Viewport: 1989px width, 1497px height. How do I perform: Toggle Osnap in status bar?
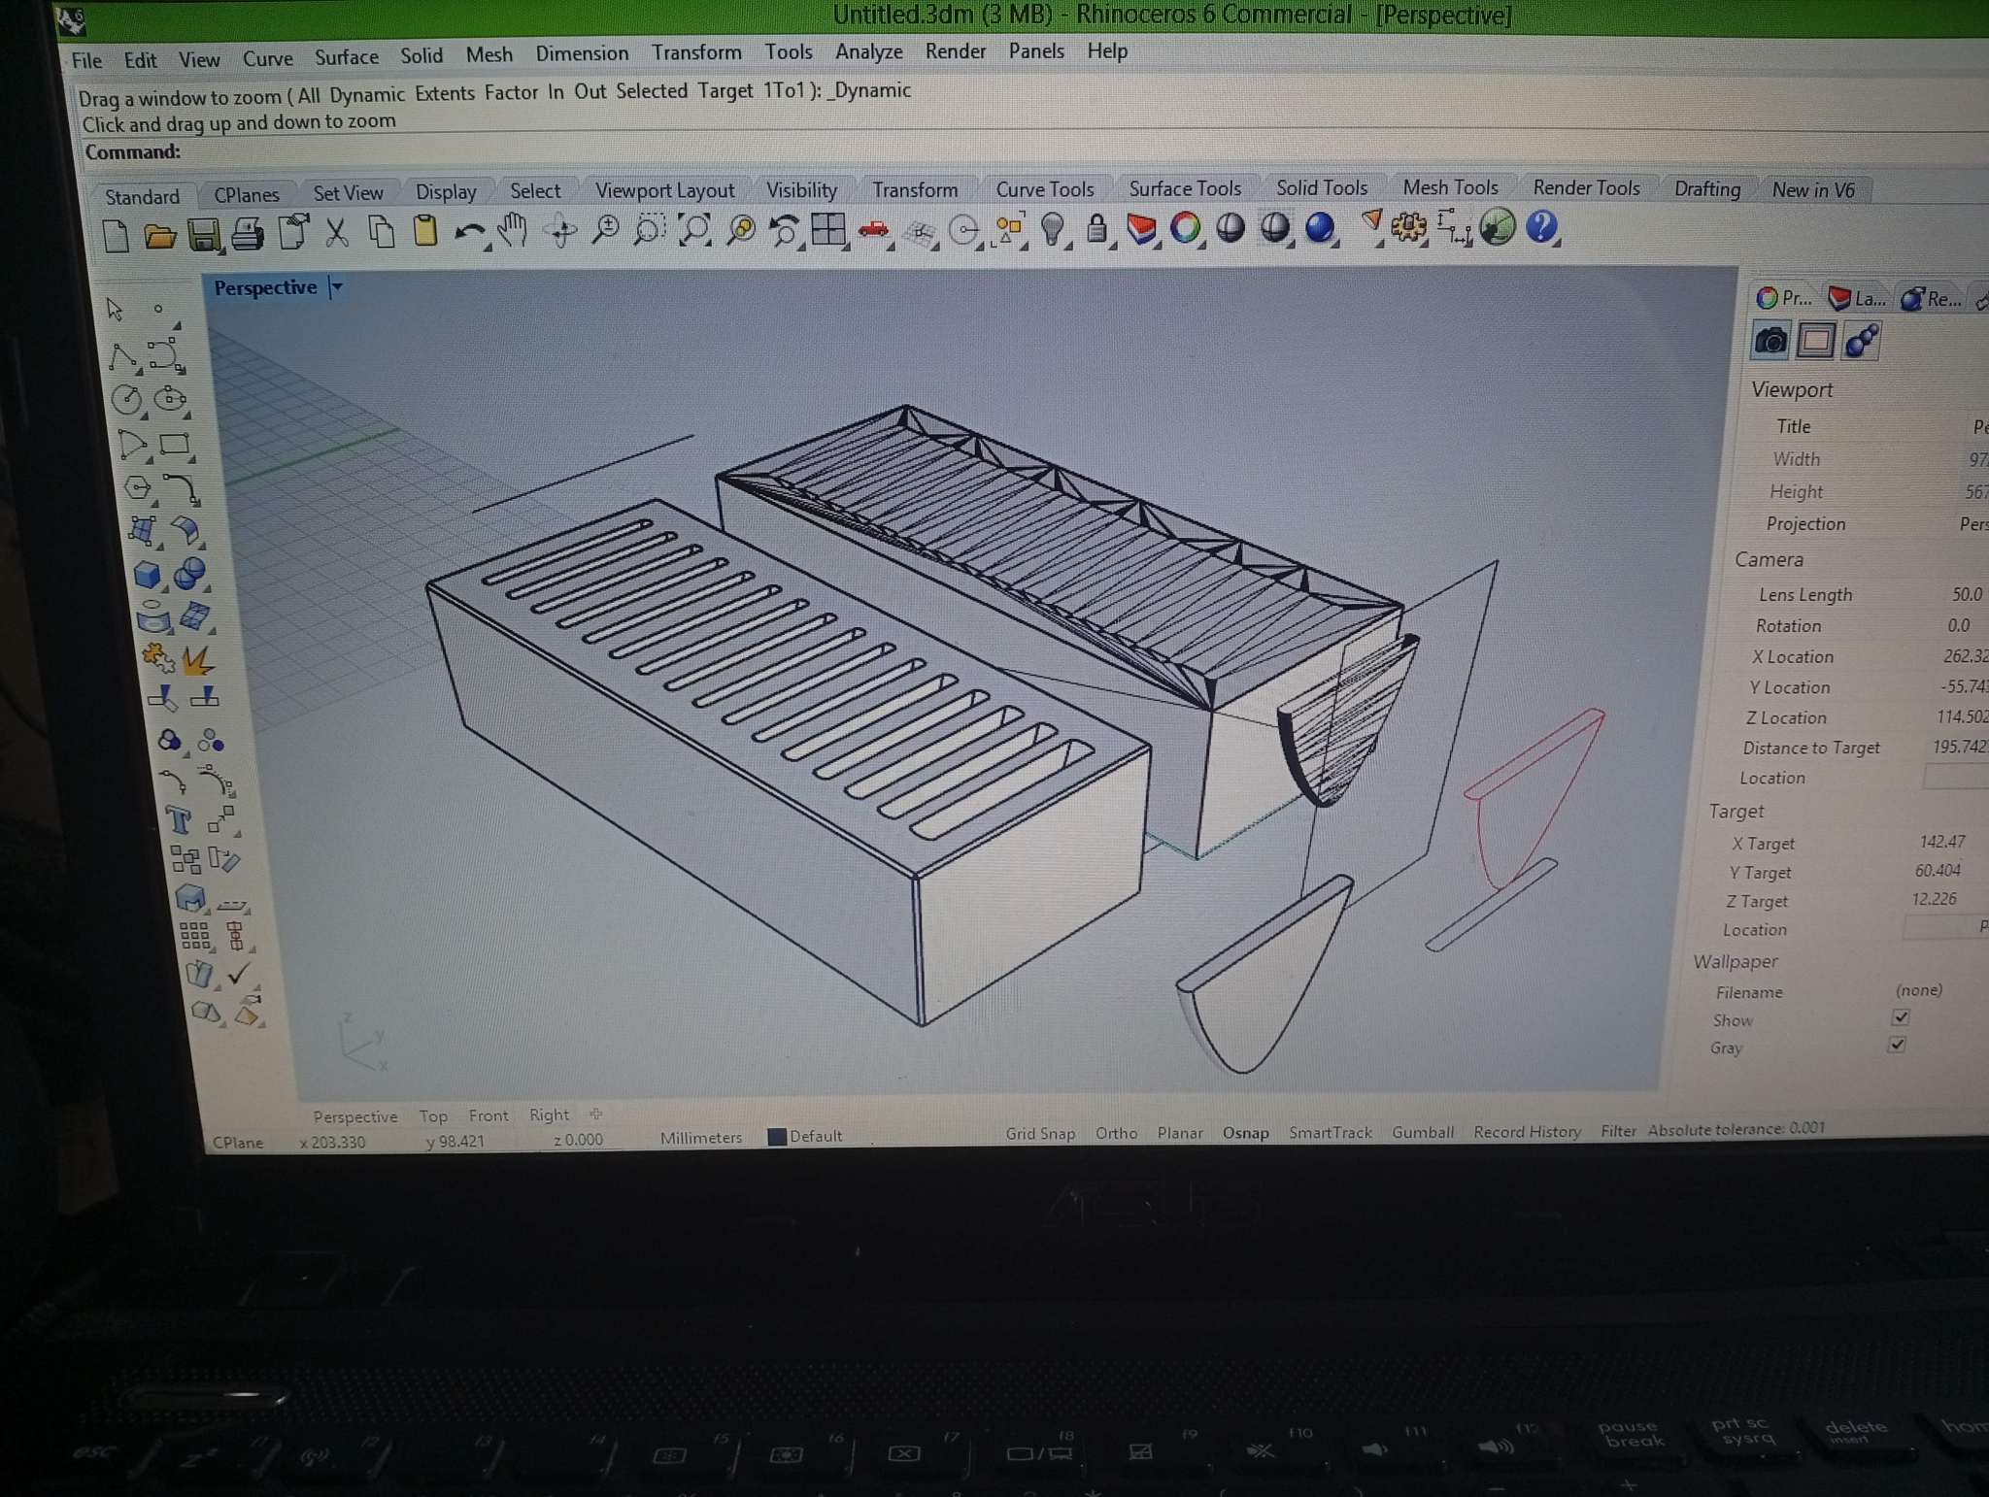pyautogui.click(x=1245, y=1133)
